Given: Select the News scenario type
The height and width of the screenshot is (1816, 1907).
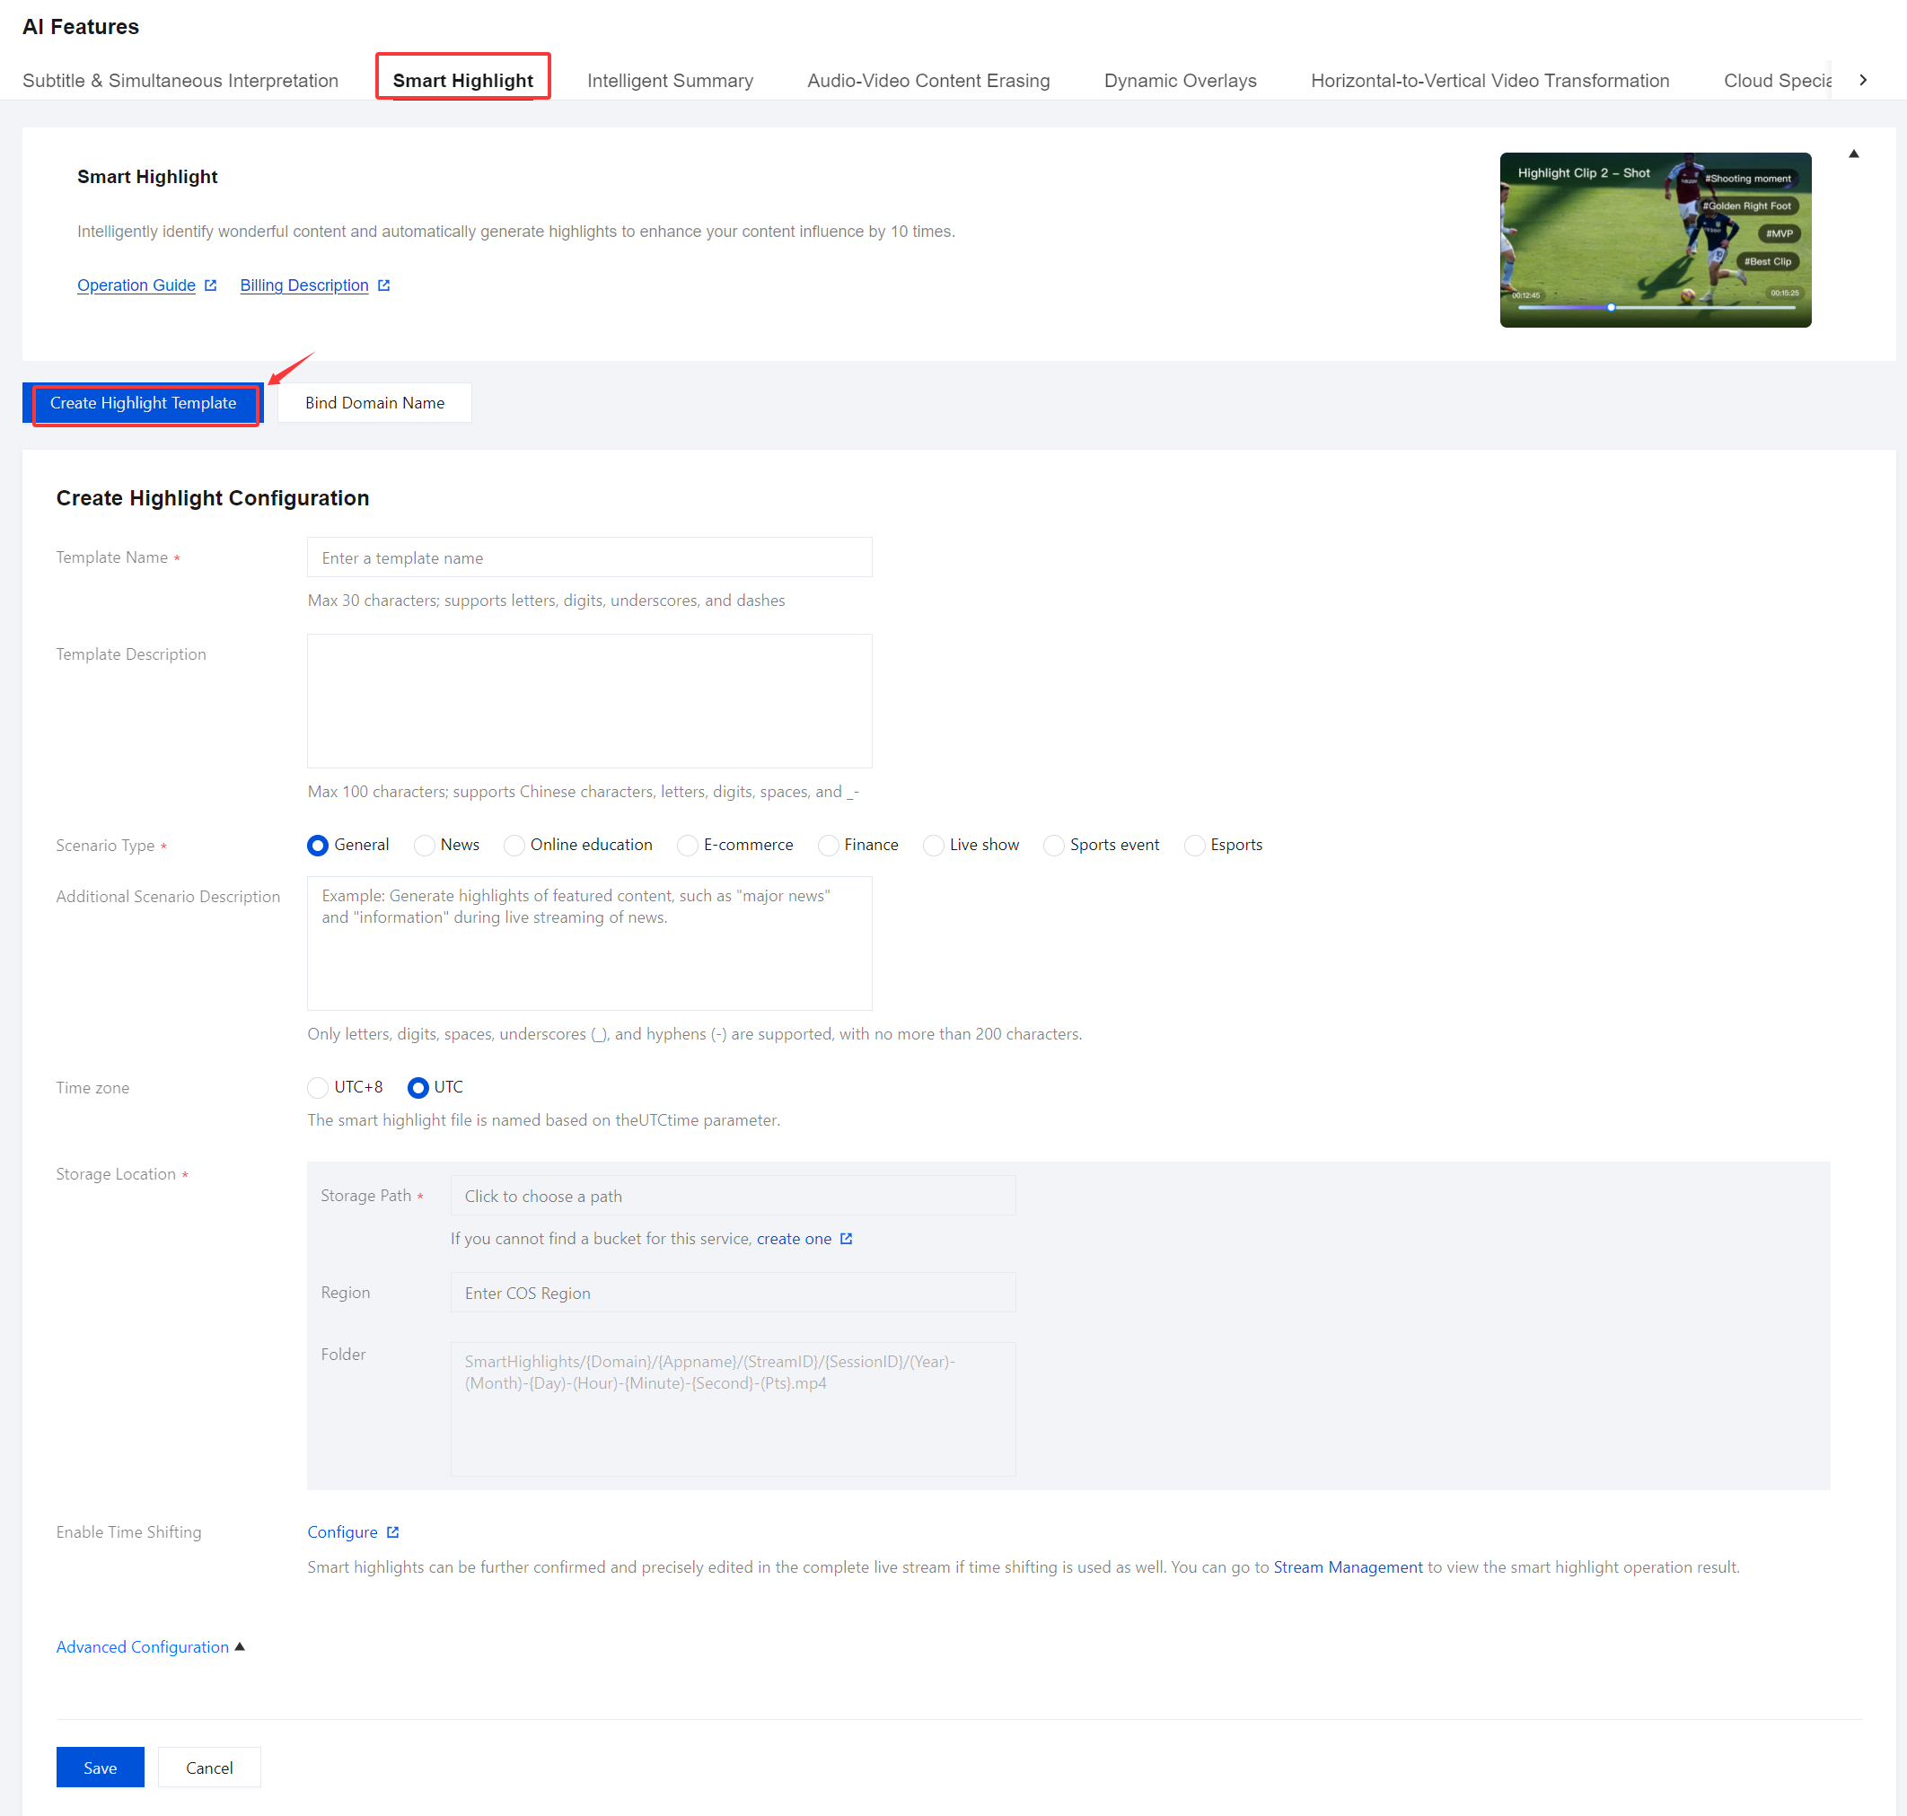Looking at the screenshot, I should (x=425, y=845).
